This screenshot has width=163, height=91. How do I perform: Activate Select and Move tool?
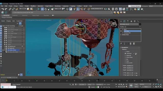42,9
